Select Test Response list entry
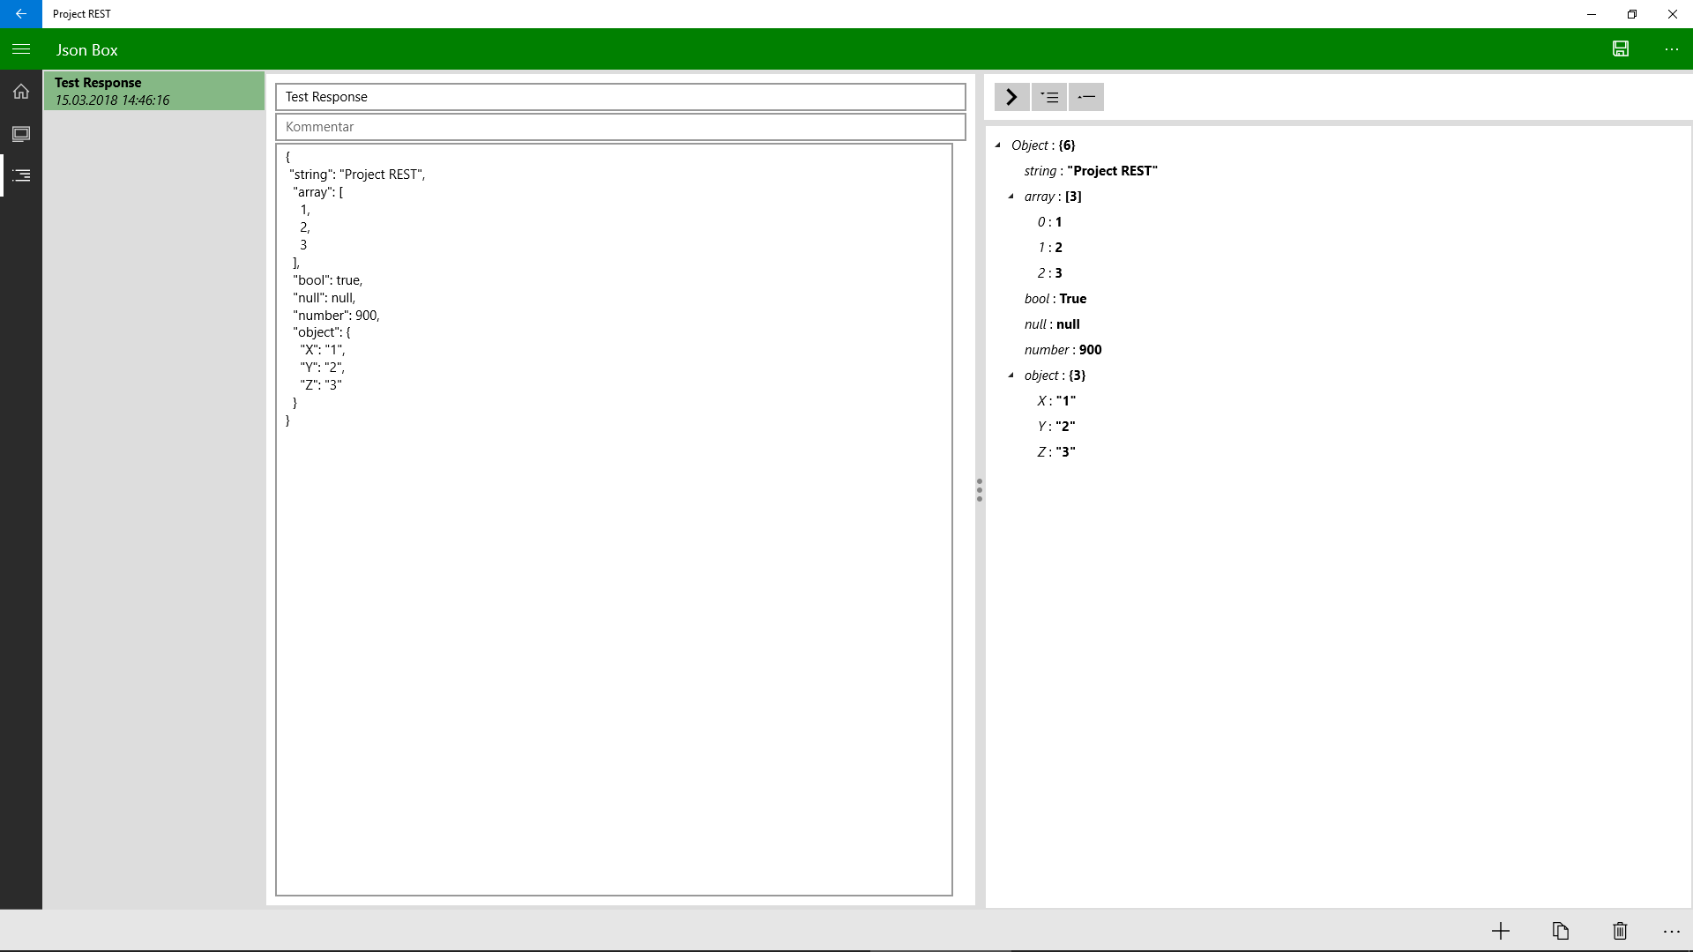Image resolution: width=1693 pixels, height=952 pixels. coord(154,91)
